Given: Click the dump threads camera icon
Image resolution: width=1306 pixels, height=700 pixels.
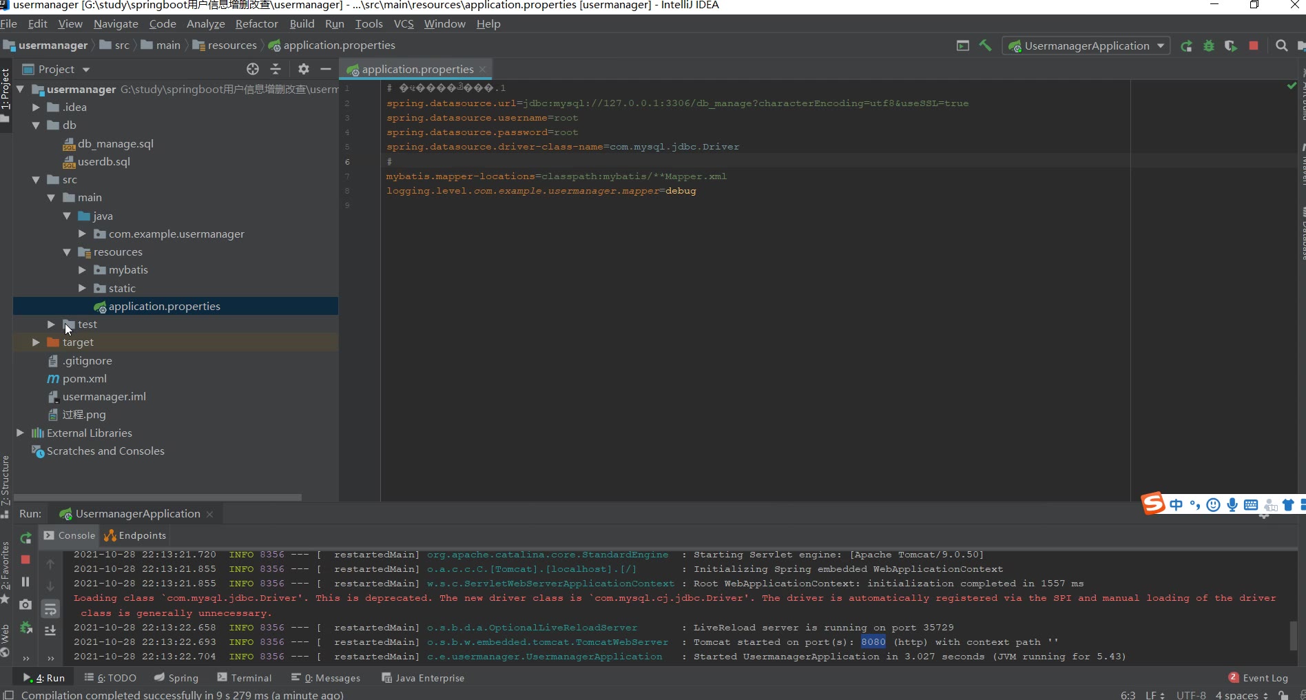Looking at the screenshot, I should coord(25,605).
